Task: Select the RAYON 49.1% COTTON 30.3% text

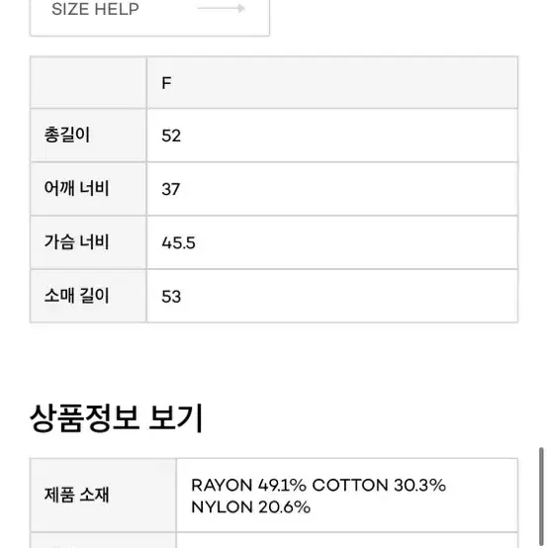Action: tap(319, 485)
